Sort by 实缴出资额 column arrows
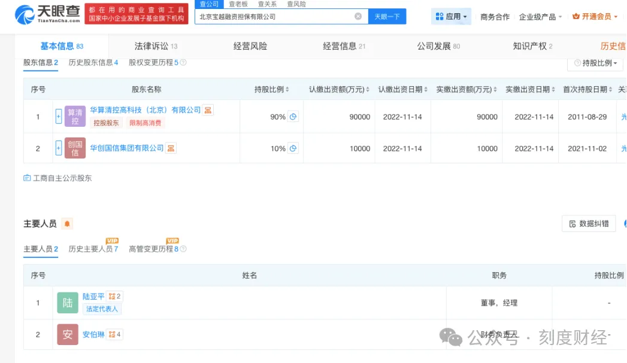Viewport: 627px width, 363px height. pyautogui.click(x=495, y=90)
